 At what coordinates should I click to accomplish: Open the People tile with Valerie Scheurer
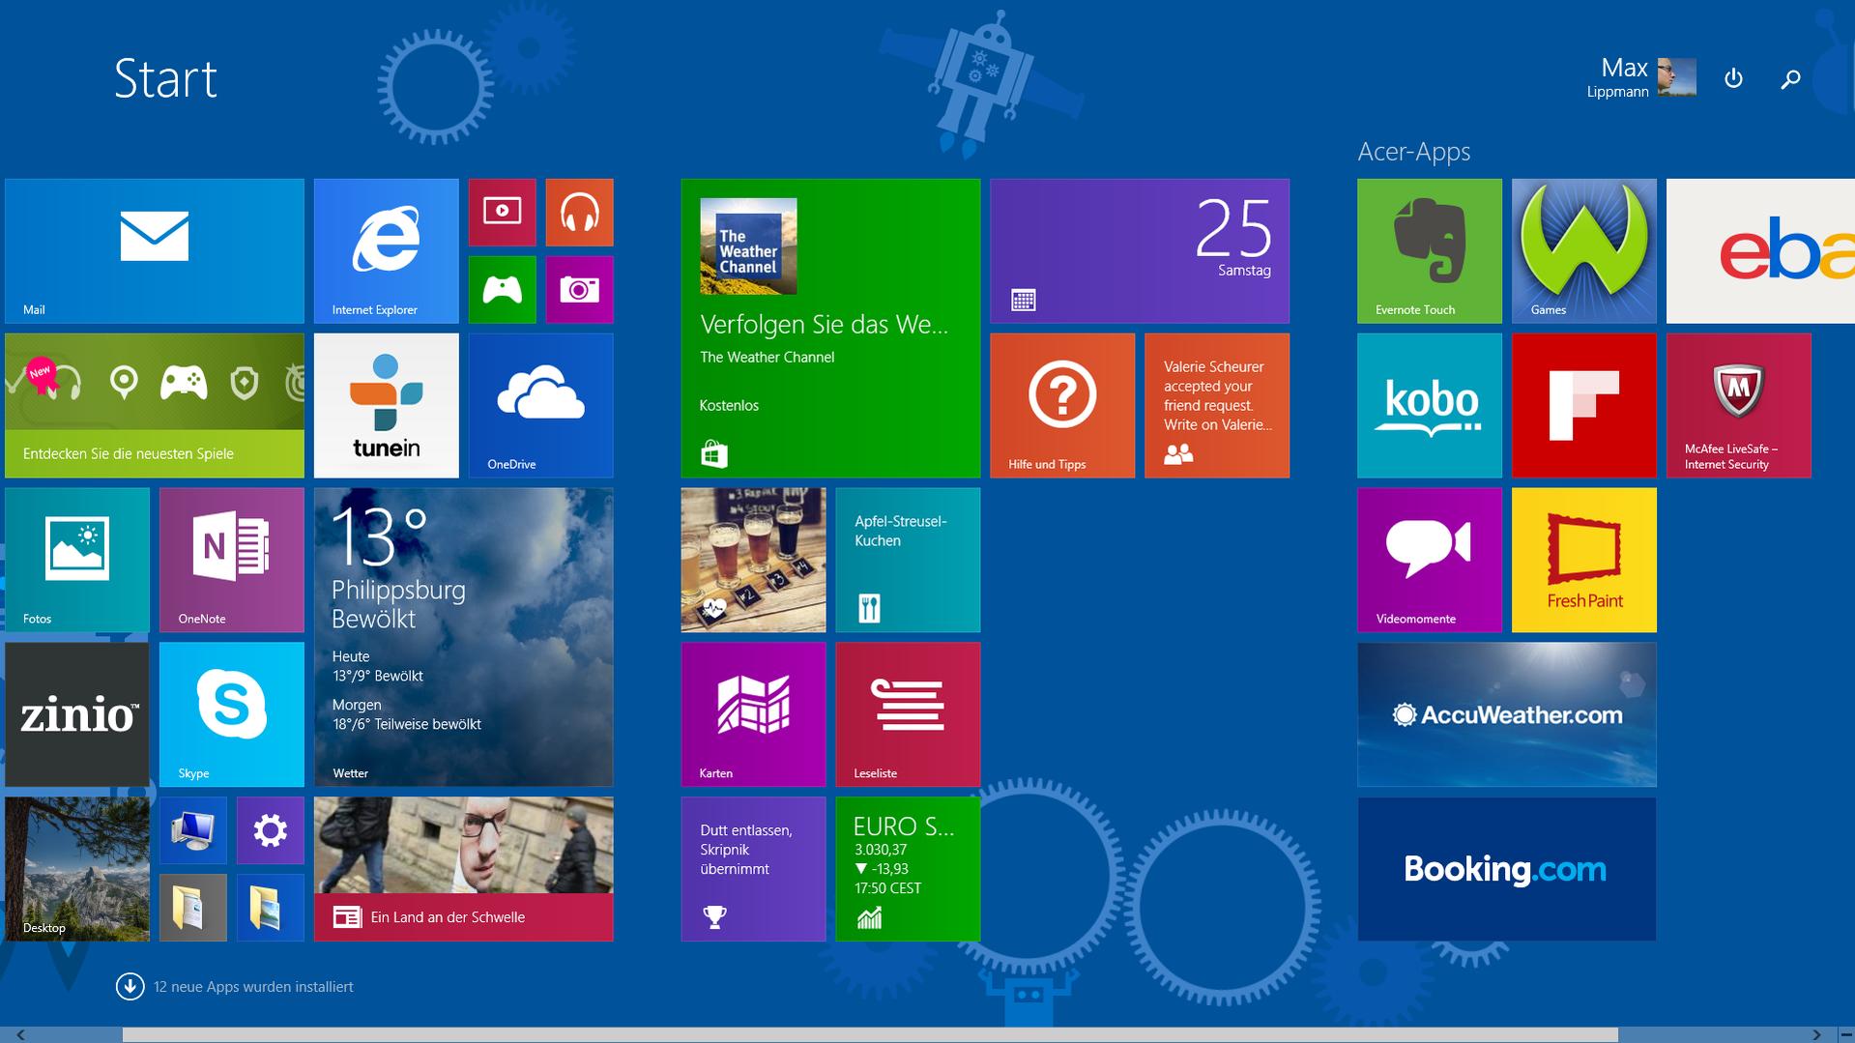point(1218,406)
